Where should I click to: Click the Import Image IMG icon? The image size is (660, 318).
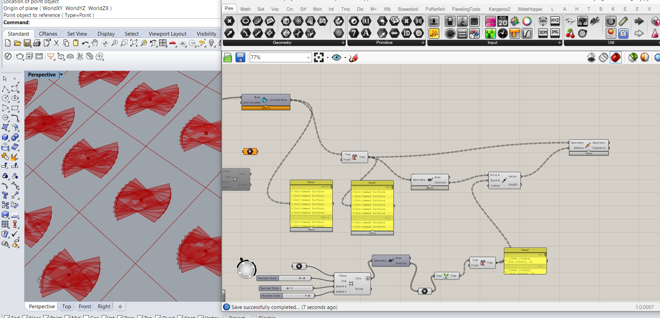[x=555, y=33]
